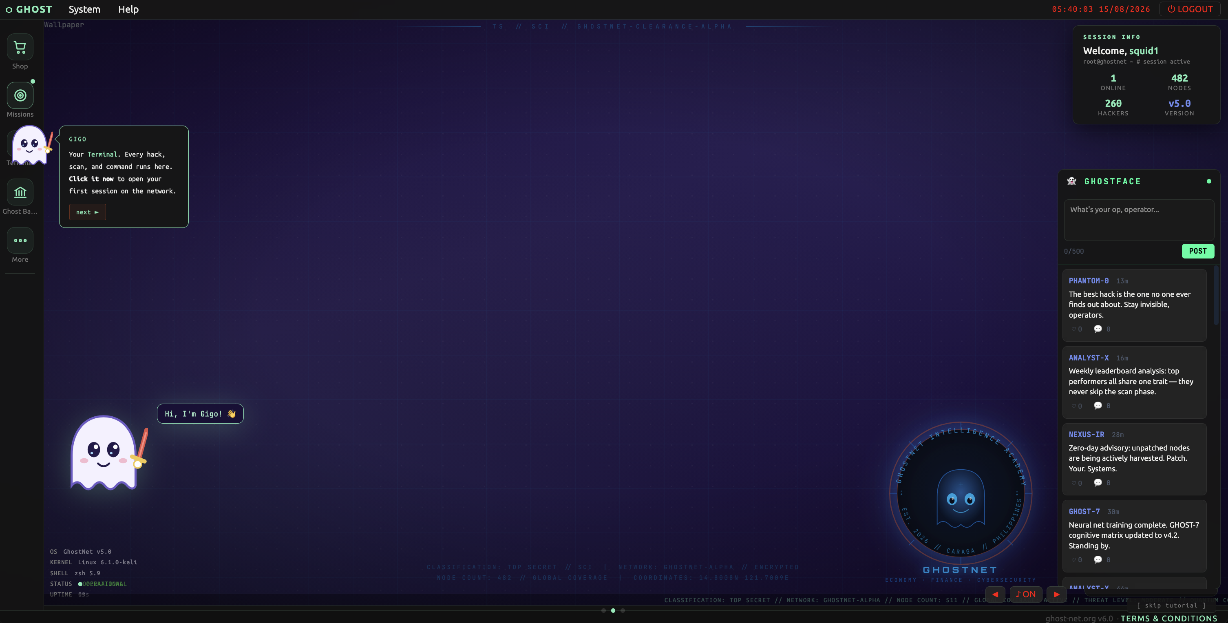Click the POST button in Ghostface

1197,251
